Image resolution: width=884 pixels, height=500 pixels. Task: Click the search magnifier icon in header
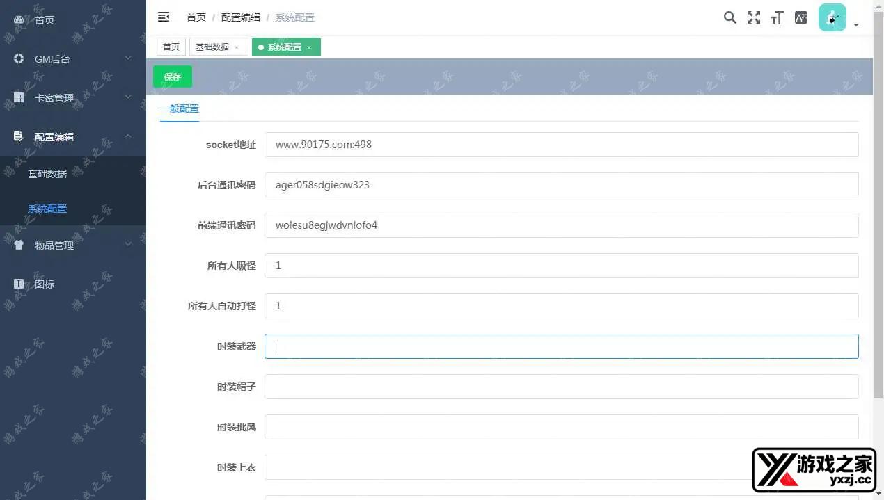[x=729, y=17]
